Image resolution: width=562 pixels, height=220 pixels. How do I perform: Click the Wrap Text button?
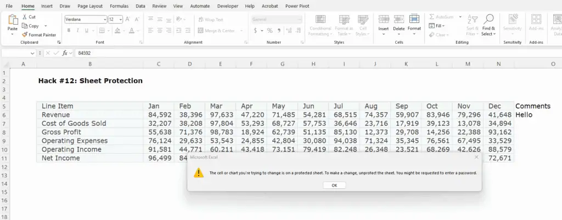211,20
